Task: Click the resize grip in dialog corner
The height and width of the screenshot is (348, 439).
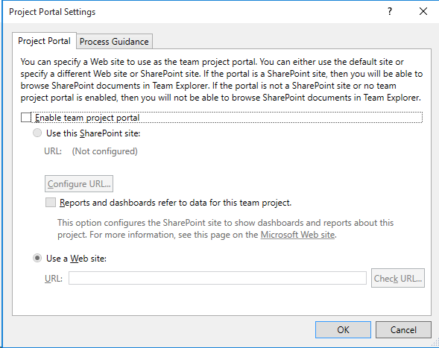Action: tap(435, 343)
